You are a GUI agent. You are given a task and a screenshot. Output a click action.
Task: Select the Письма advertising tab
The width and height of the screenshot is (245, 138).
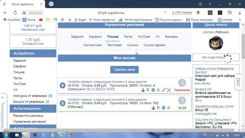(113, 37)
